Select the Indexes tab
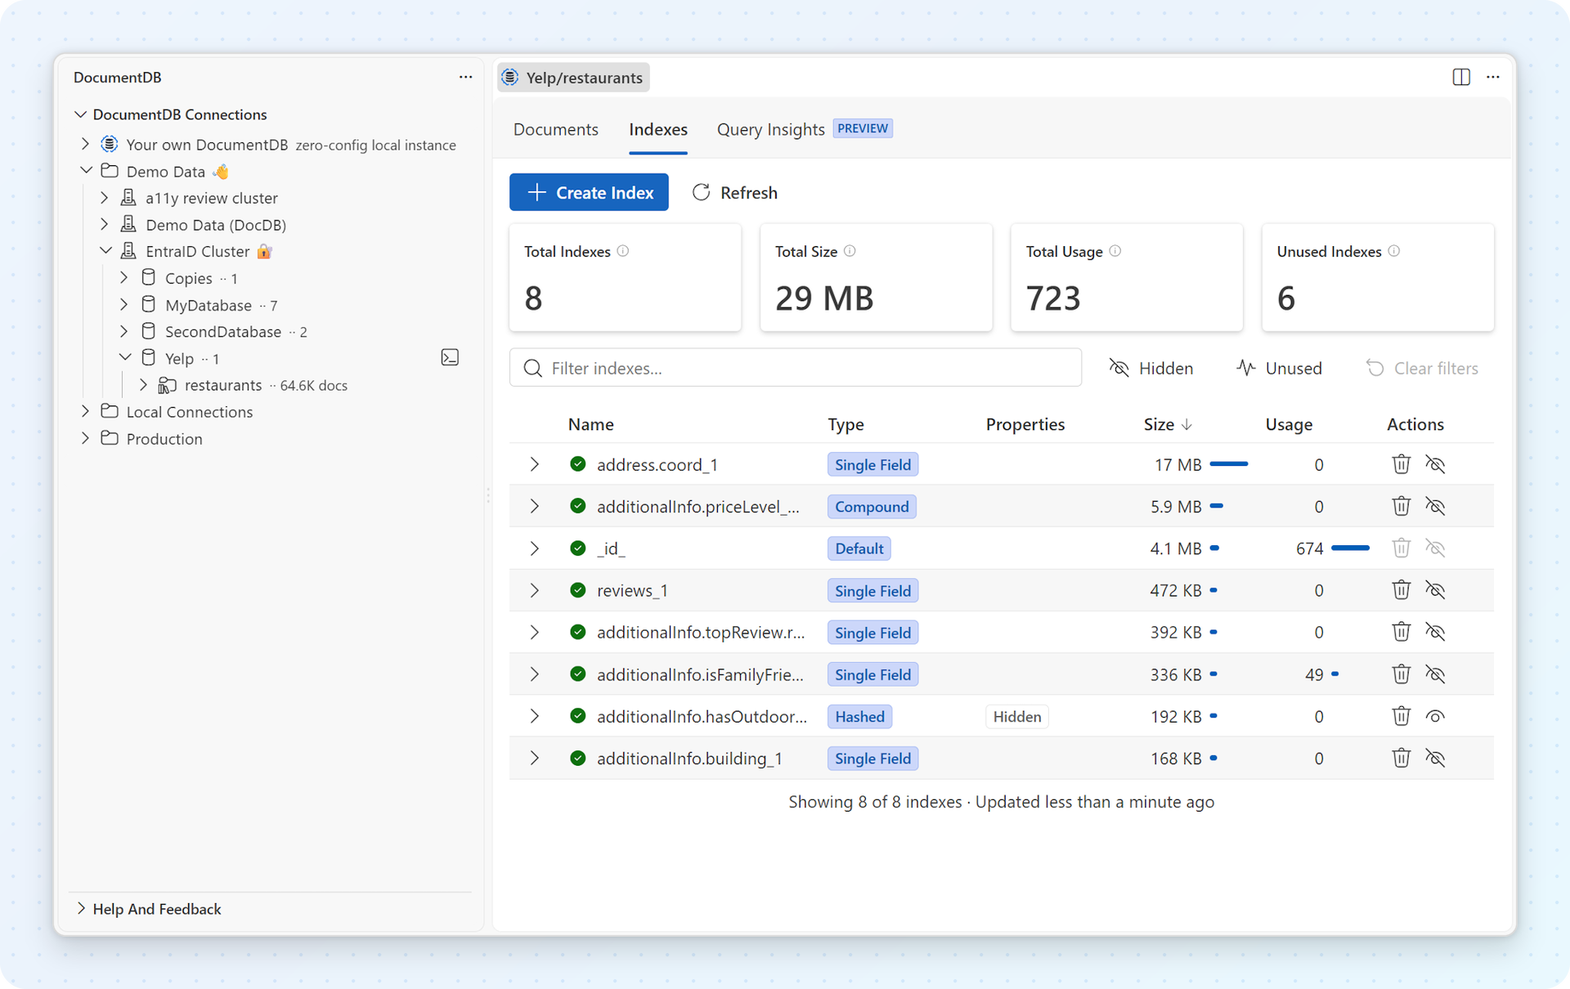The height and width of the screenshot is (989, 1570). coord(658,129)
